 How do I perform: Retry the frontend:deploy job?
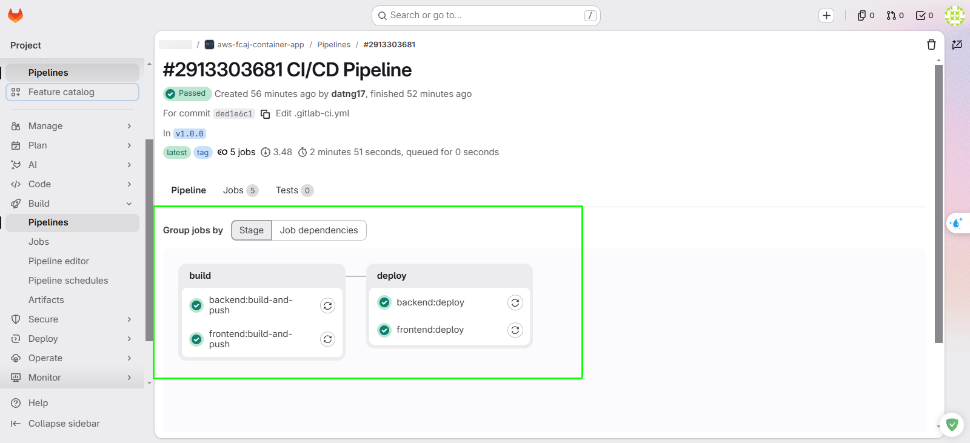515,330
